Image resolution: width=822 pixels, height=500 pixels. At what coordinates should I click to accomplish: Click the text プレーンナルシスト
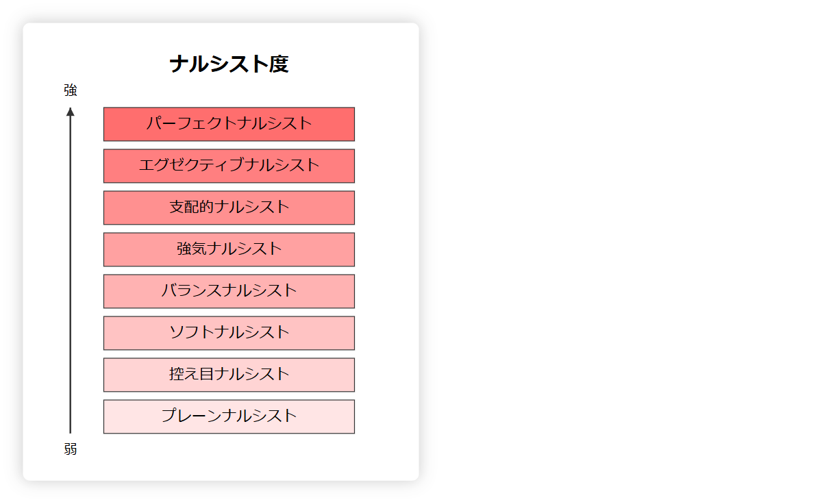[x=229, y=416]
